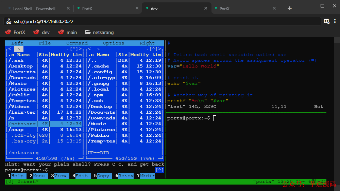Select /.ssh in the left panel

pos(45,60)
